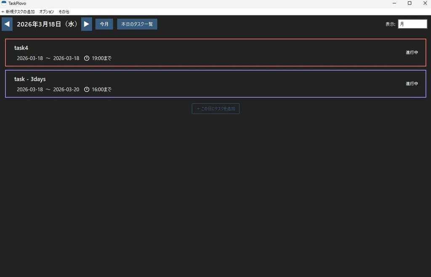
Task: Open the 新規タスクの追加 menu
Action: [18, 12]
